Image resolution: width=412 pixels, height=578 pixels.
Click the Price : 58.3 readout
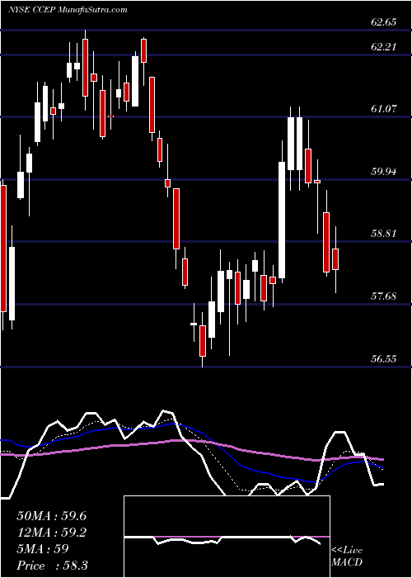click(52, 566)
